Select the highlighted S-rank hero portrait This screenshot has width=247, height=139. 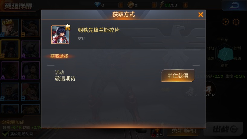[x=10, y=49]
